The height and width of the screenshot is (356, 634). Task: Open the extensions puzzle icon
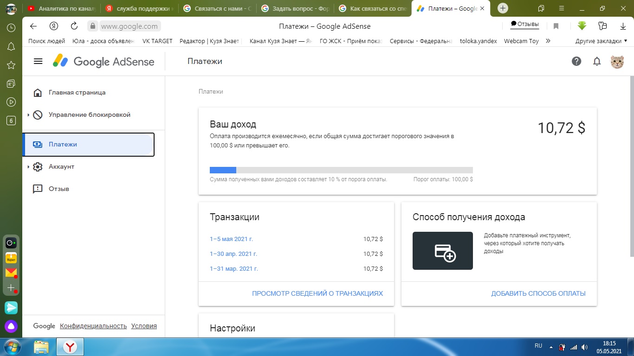603,26
